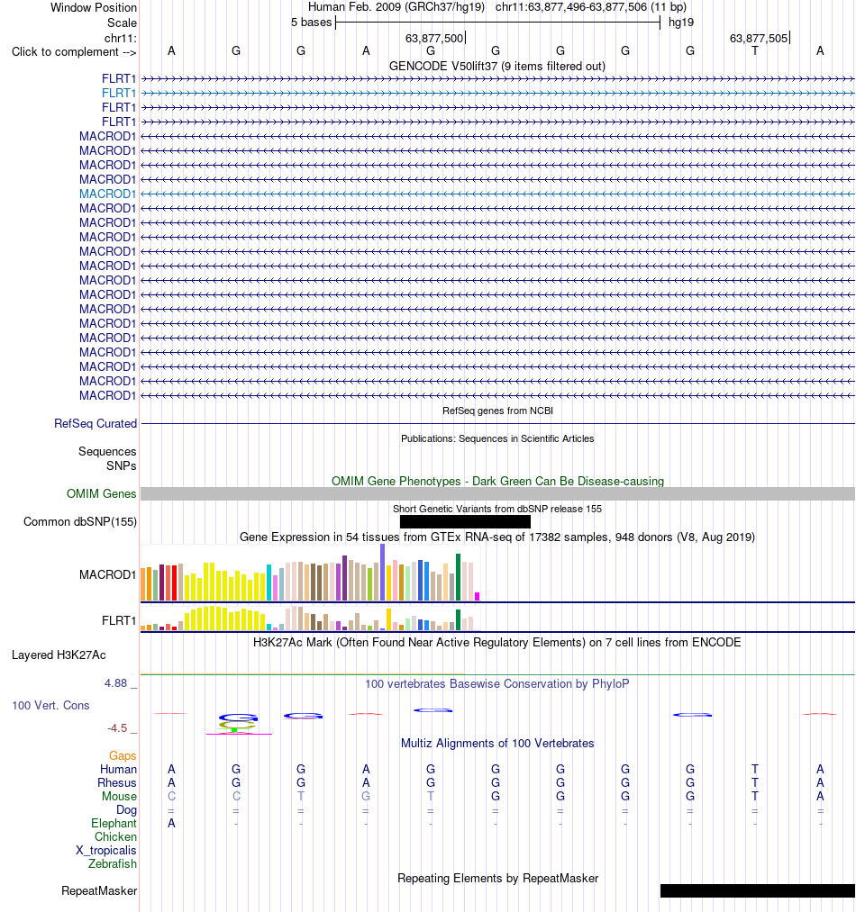Click '100 vertebrates Basewise Conservation by PhyloP' title
Image resolution: width=856 pixels, height=912 pixels.
[497, 683]
